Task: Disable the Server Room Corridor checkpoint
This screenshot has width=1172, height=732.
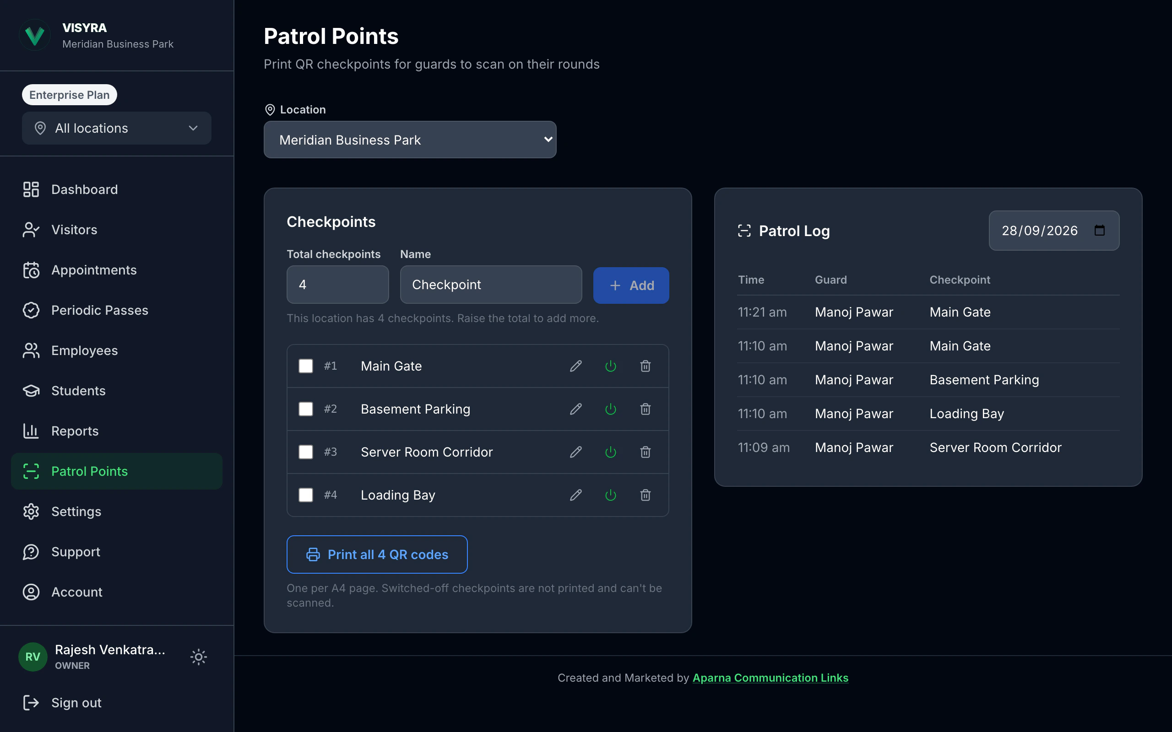Action: tap(611, 452)
